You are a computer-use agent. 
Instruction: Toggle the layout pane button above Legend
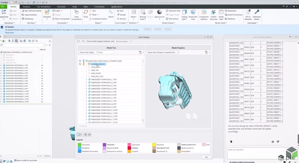(78, 135)
